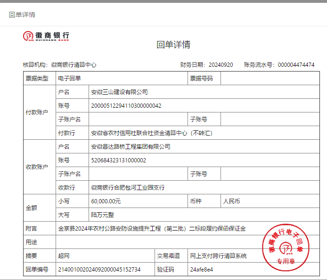The width and height of the screenshot is (327, 280).
Task: Select the uppercase amount 陆万元整
Action: pyautogui.click(x=103, y=215)
